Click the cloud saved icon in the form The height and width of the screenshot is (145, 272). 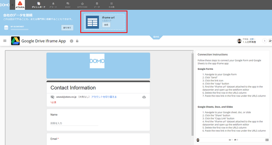pyautogui.click(x=144, y=97)
